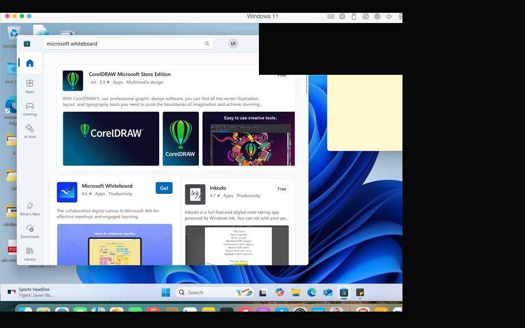Click the yellow sticky note on desktop

(365, 113)
